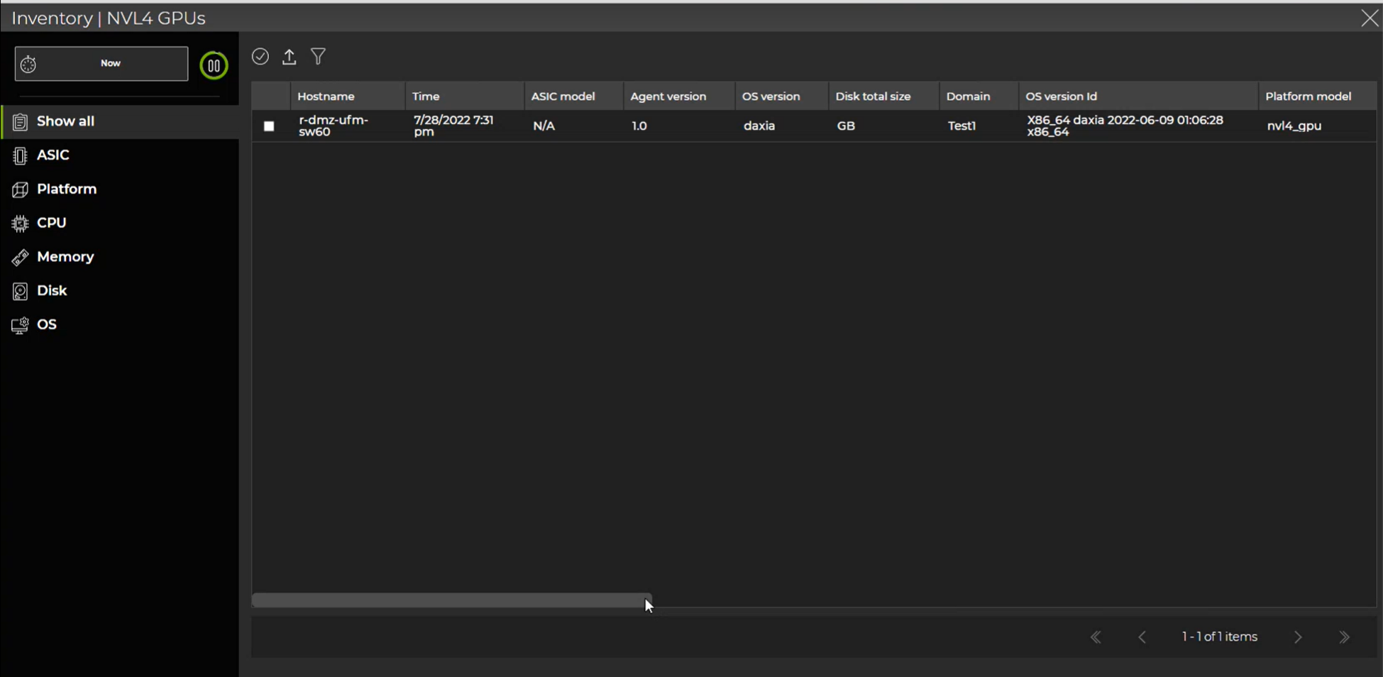Select the OS inventory category
1383x677 pixels.
[x=47, y=325]
